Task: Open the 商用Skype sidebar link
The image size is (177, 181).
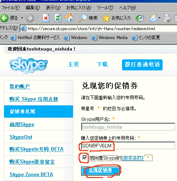Action: point(22,124)
